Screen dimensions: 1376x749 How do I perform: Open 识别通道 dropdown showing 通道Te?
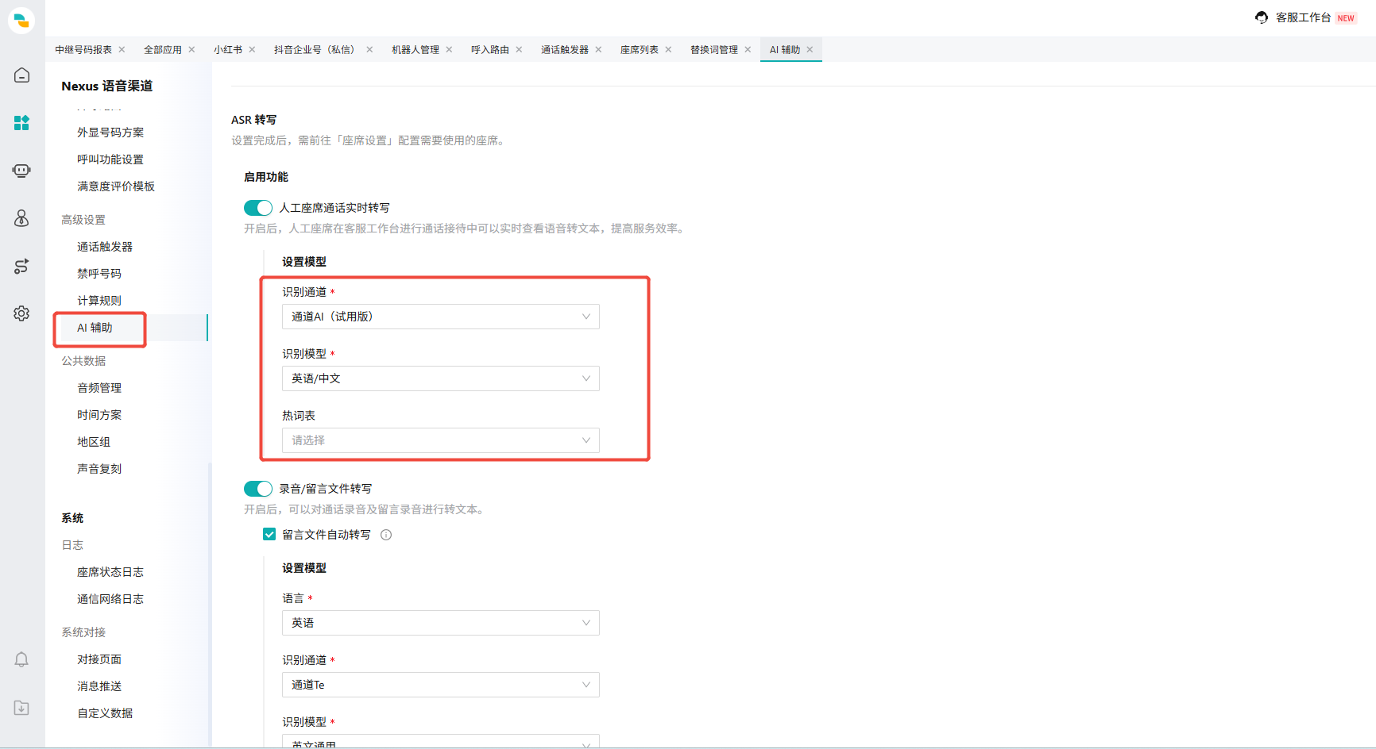(x=441, y=685)
